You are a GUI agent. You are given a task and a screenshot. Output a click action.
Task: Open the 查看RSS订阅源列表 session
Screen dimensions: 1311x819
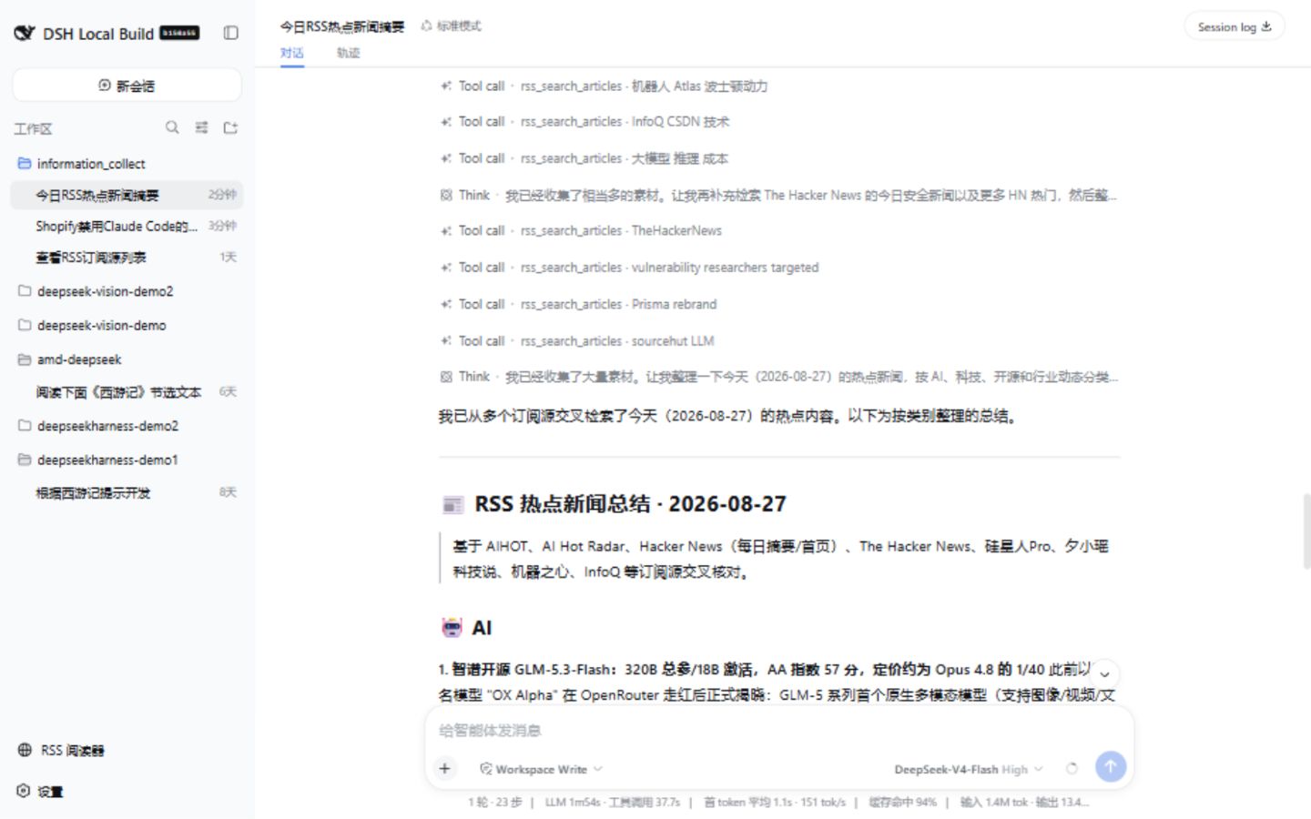[127, 258]
